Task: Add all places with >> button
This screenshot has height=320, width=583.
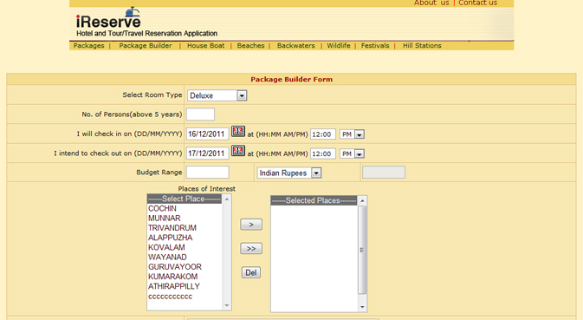Action: point(251,249)
